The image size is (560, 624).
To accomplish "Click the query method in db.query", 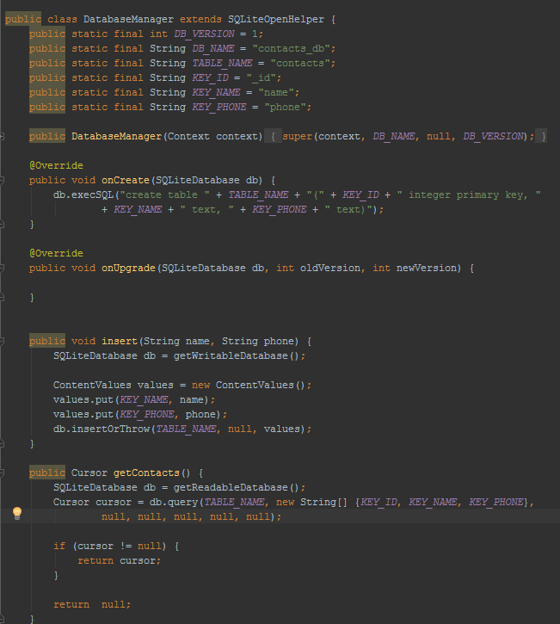I will tap(182, 503).
